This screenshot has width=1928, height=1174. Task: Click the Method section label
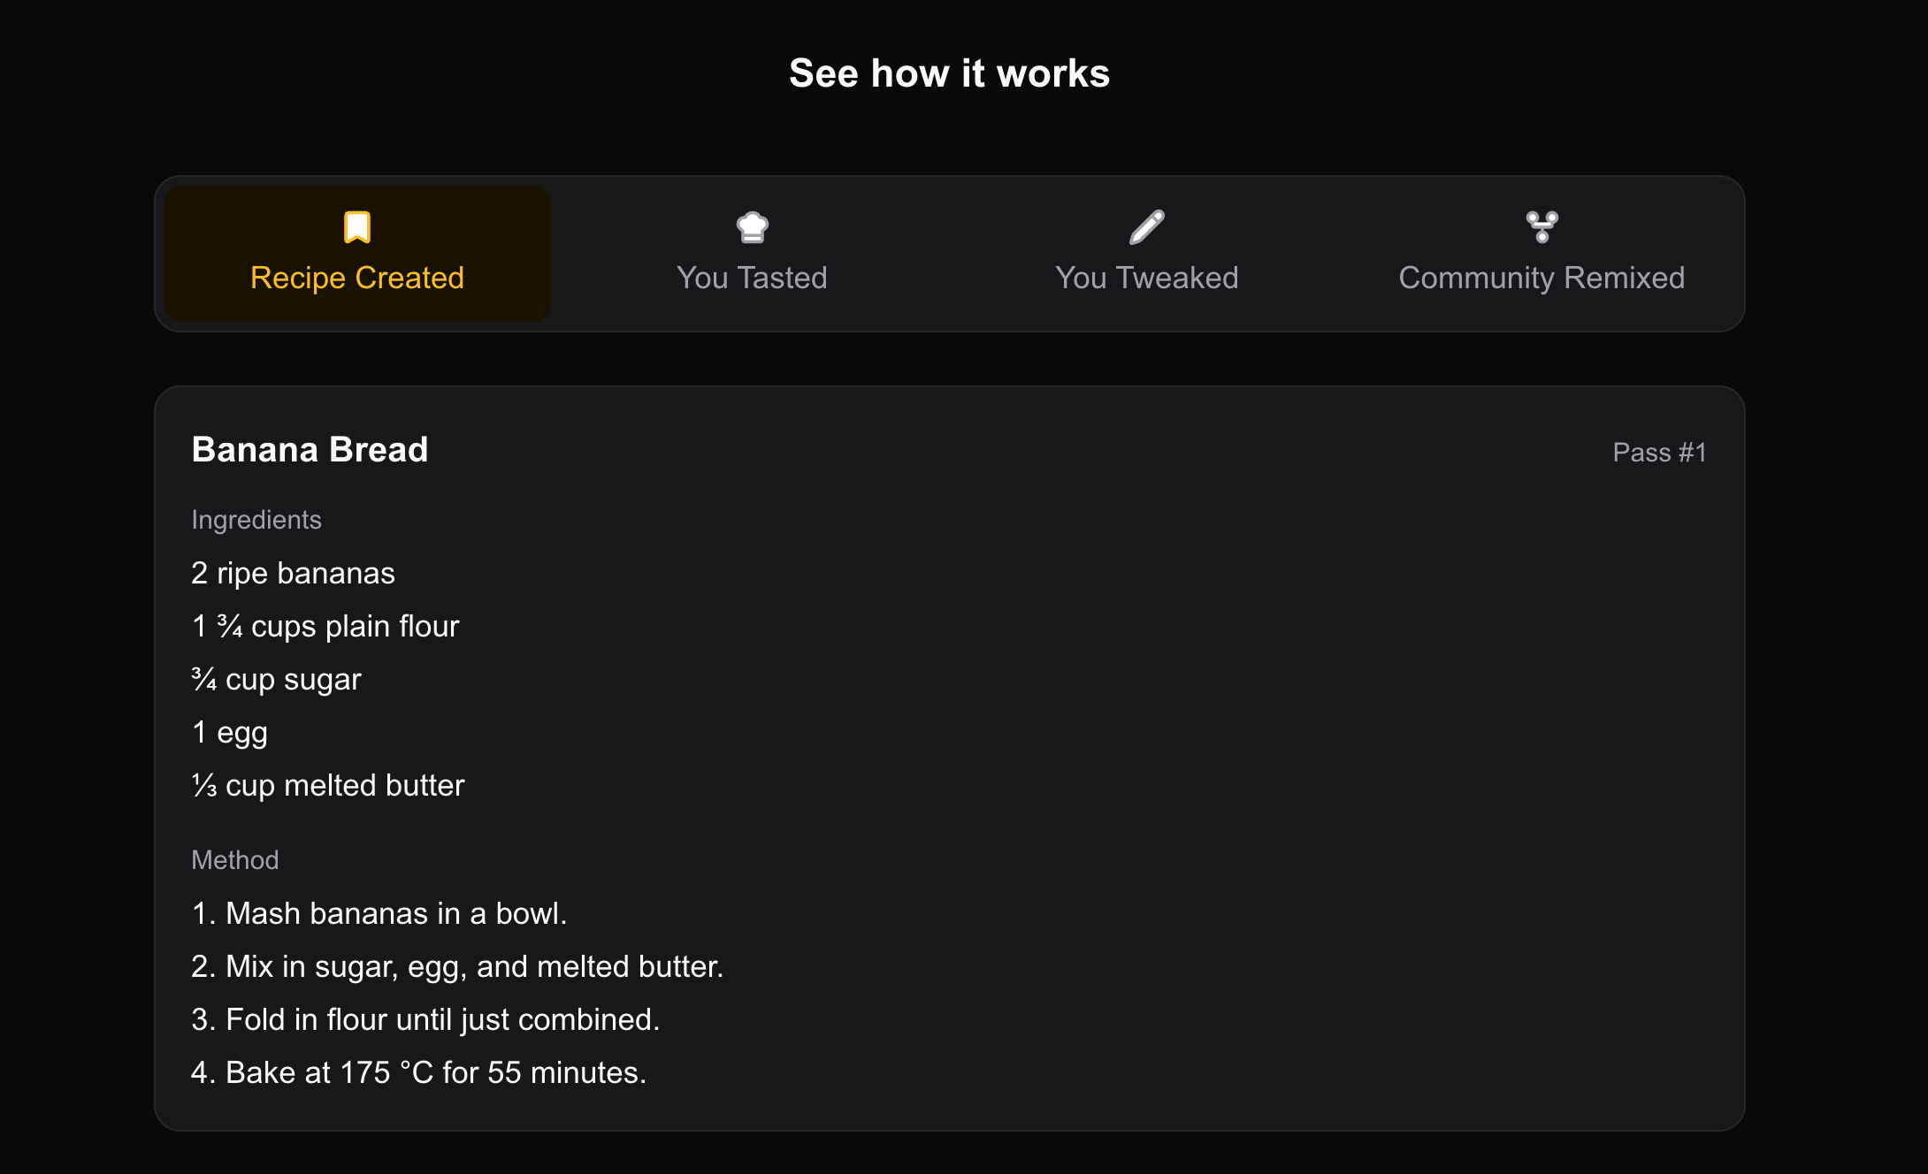235,860
